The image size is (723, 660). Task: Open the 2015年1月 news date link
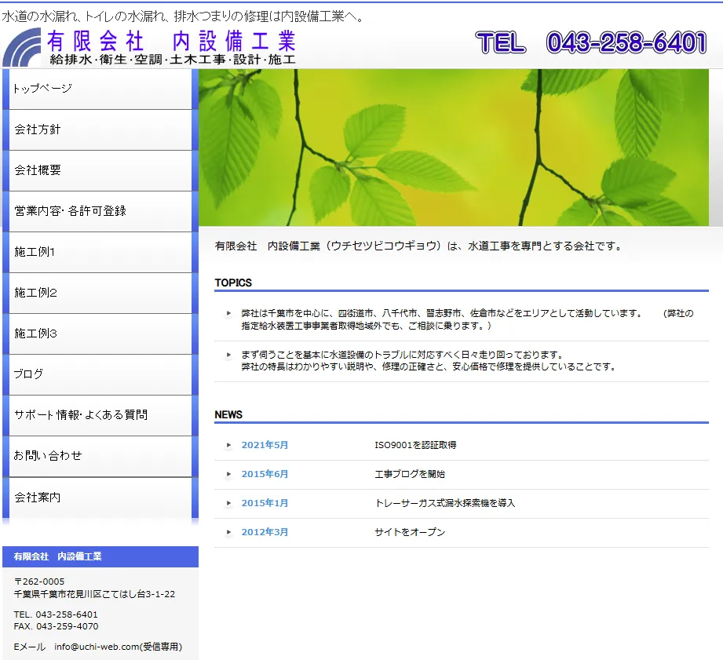[x=265, y=503]
